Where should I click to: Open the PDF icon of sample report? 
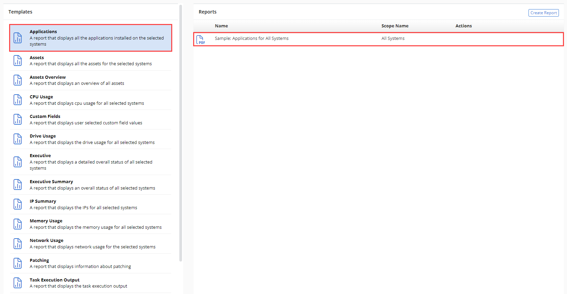pos(200,40)
